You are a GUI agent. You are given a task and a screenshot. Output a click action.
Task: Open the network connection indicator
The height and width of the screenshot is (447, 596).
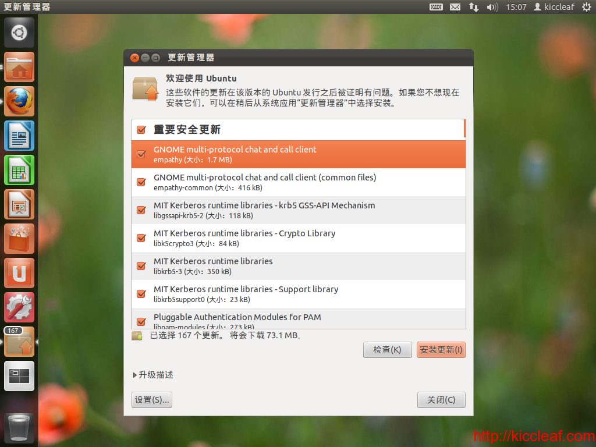pyautogui.click(x=474, y=7)
